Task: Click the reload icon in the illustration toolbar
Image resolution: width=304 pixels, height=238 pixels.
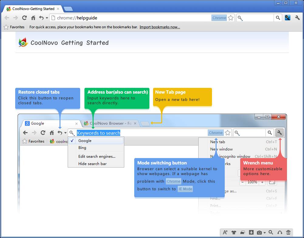Action: (43, 133)
